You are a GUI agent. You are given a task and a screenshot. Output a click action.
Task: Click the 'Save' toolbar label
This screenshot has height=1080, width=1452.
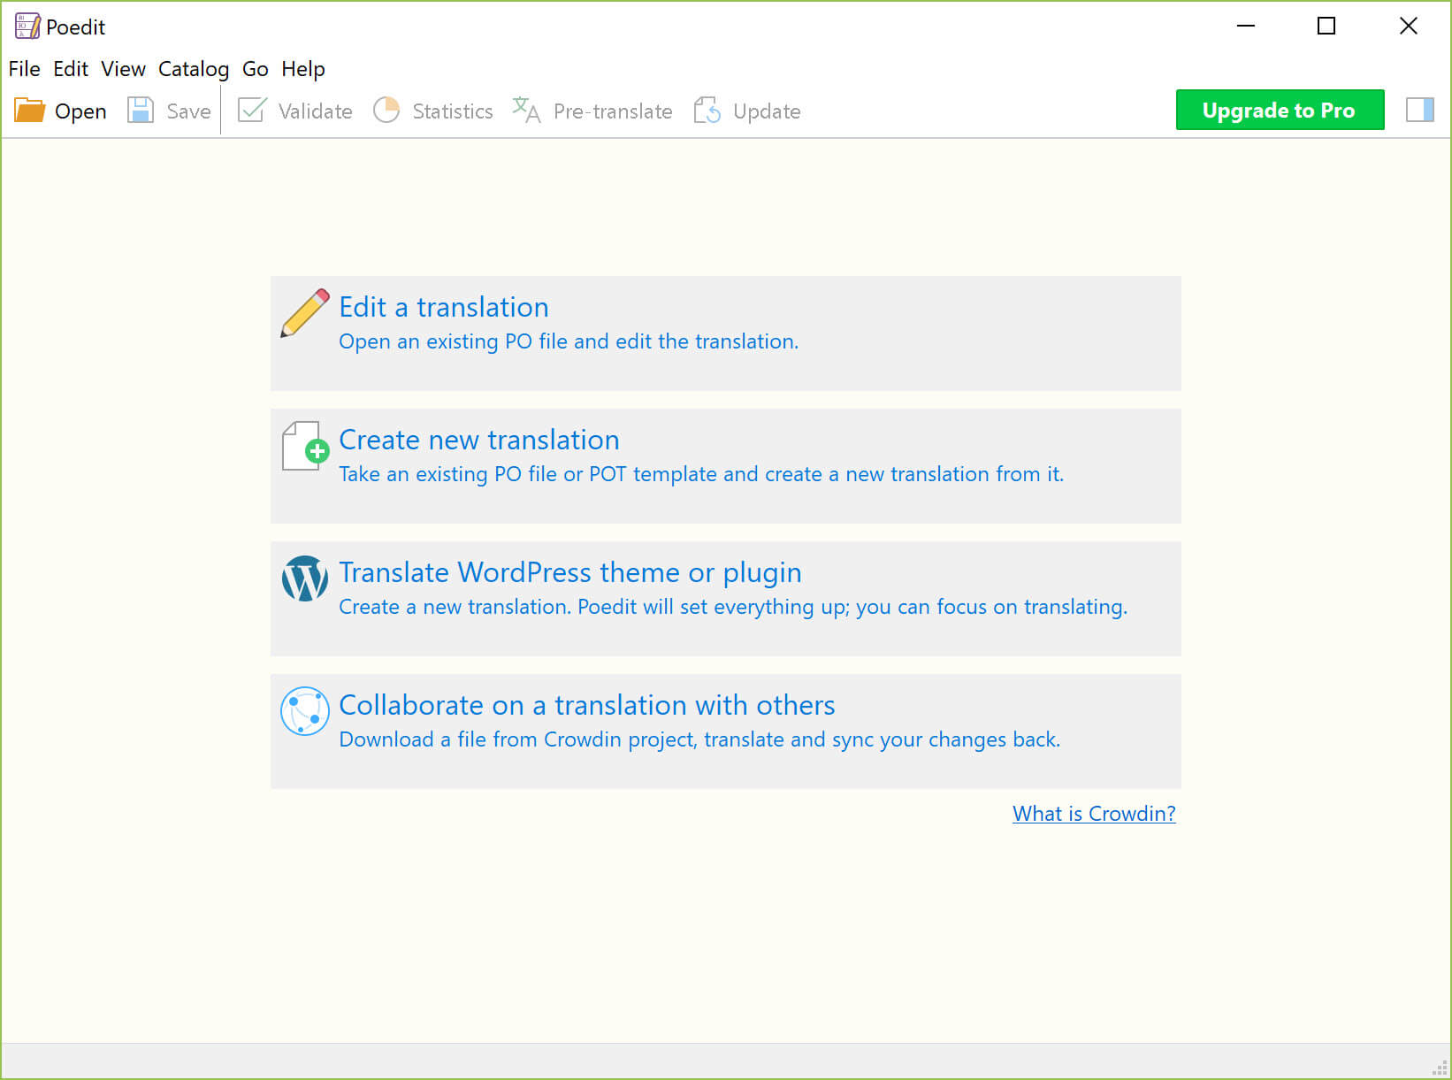[x=188, y=111]
